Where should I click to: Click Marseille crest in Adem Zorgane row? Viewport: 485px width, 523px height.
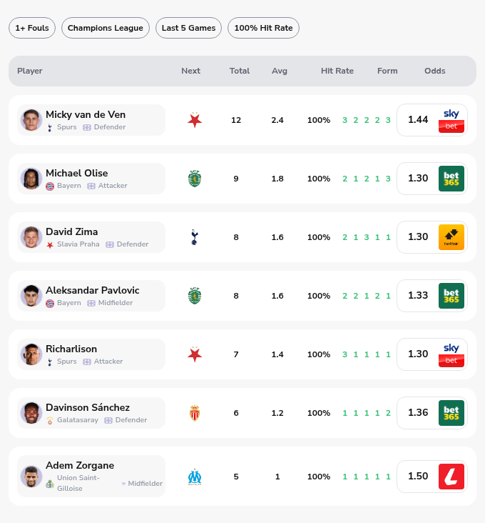point(195,477)
